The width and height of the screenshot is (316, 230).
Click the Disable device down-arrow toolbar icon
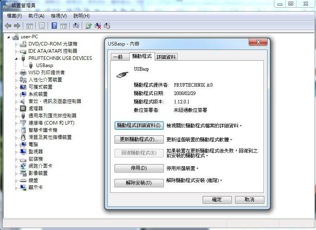pyautogui.click(x=107, y=26)
